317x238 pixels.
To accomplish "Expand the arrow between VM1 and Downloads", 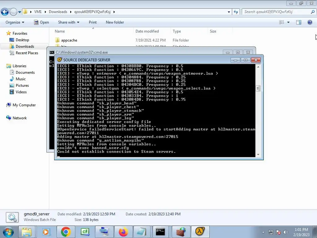I will pyautogui.click(x=45, y=12).
